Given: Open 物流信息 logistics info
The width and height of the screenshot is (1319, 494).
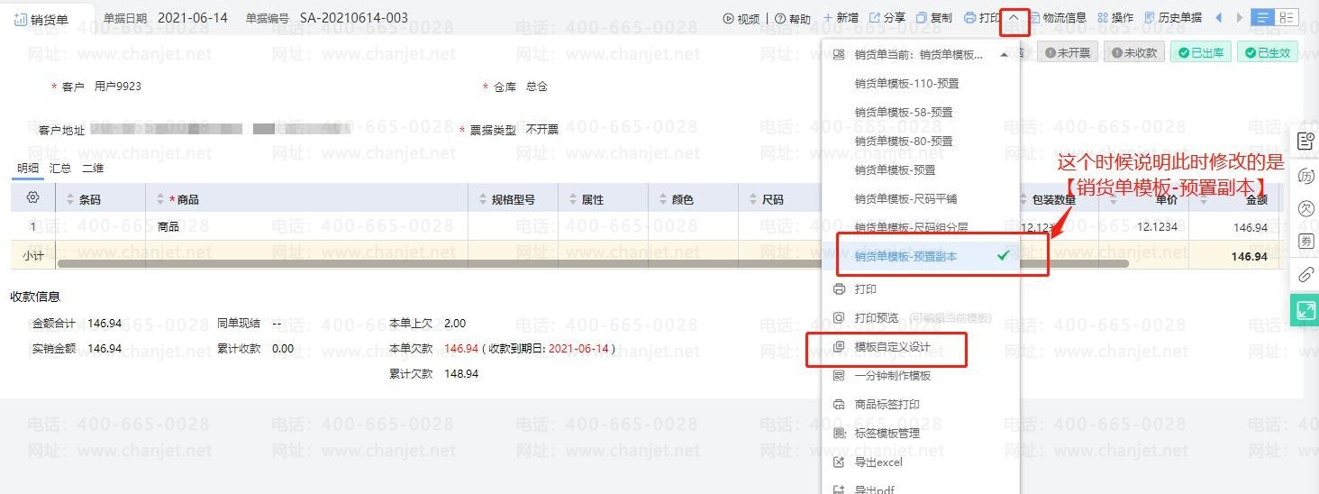Looking at the screenshot, I should (1058, 18).
